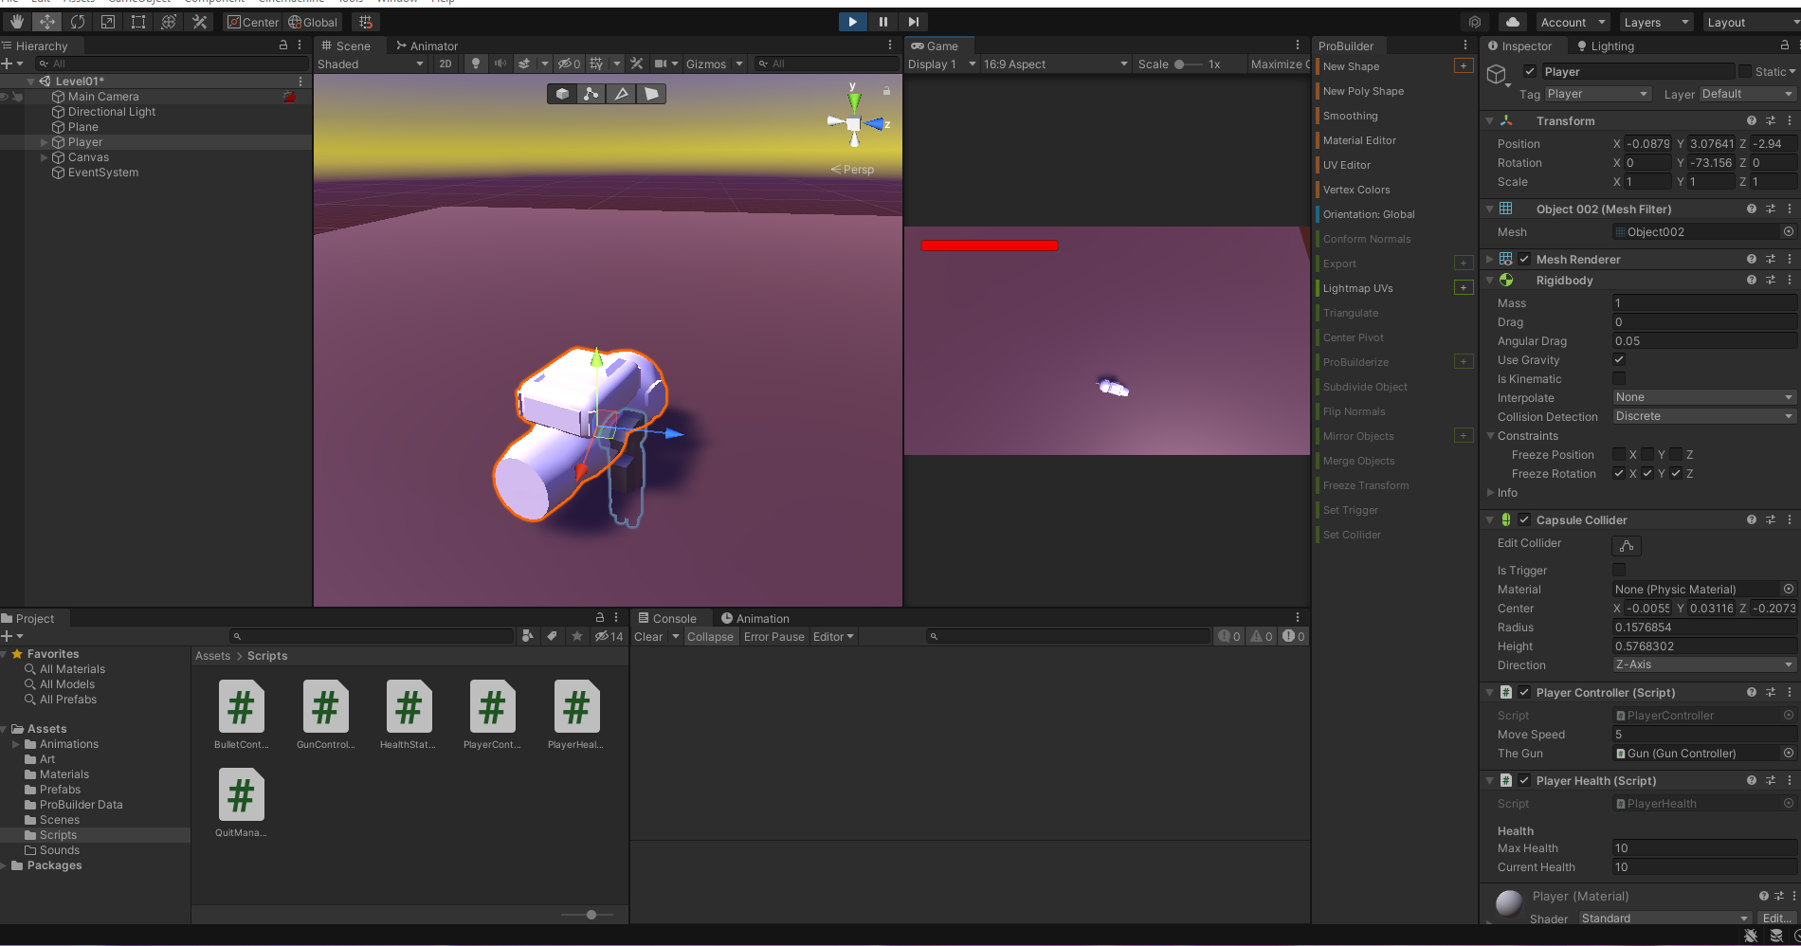Toggle 2D view mode in Scene
Image resolution: width=1801 pixels, height=946 pixels.
click(446, 64)
